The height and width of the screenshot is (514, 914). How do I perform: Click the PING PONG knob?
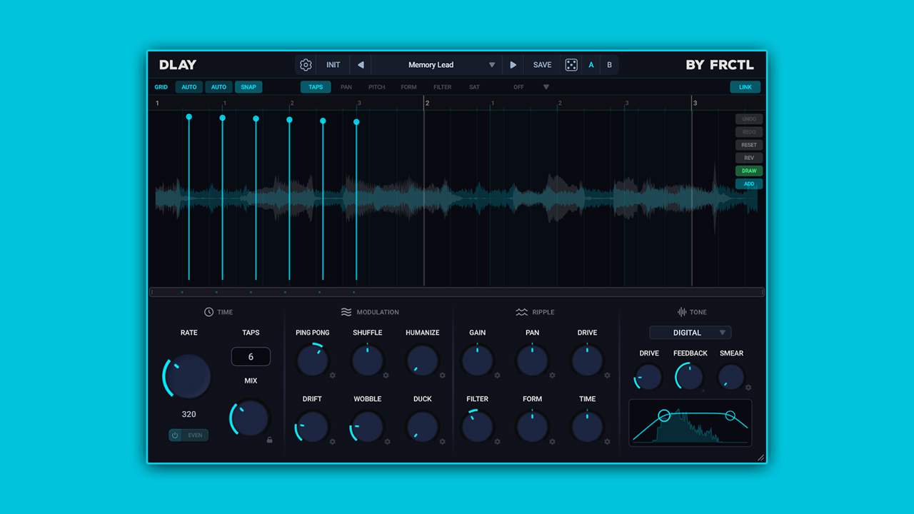[312, 361]
